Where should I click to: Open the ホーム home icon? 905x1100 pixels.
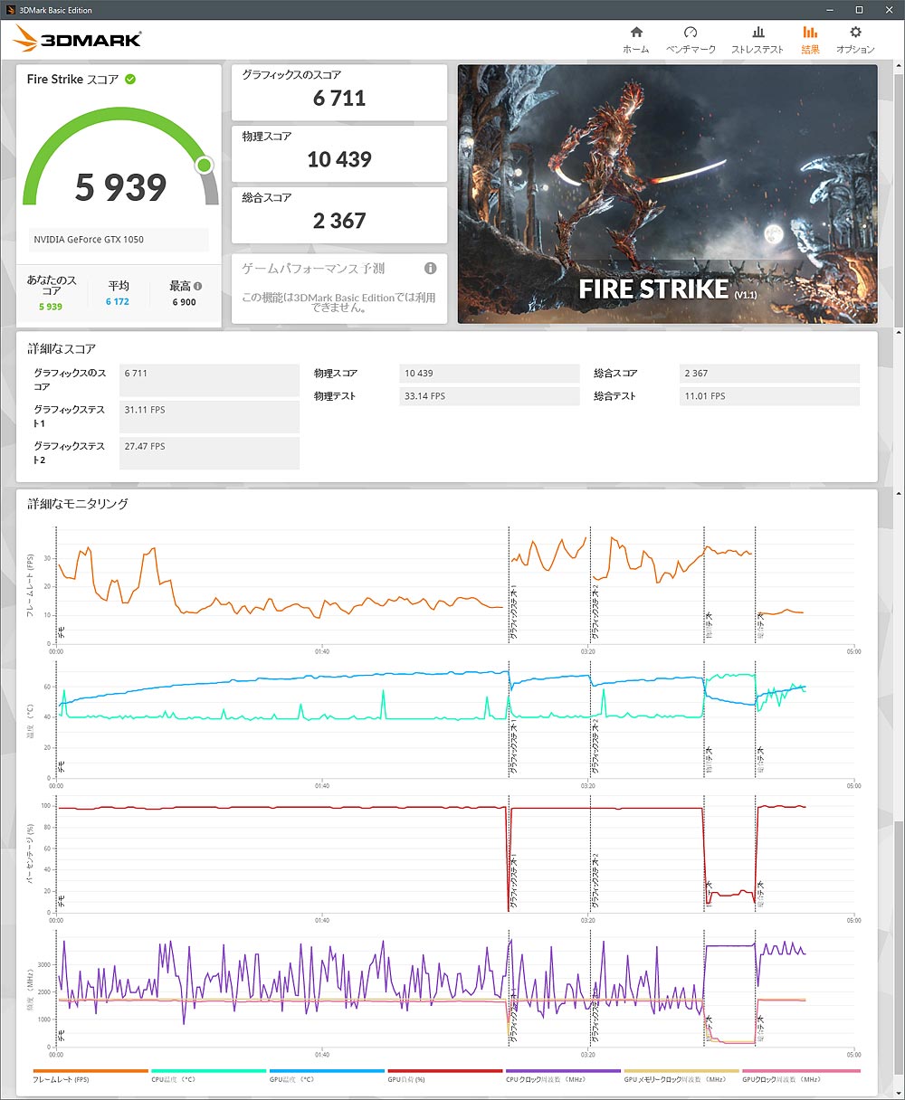tap(636, 33)
